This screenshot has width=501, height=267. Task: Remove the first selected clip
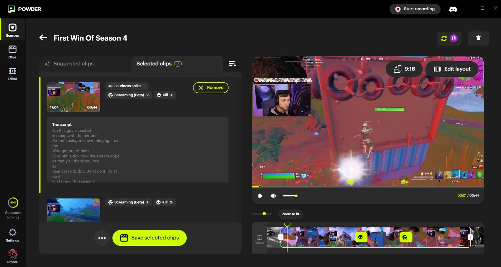point(210,88)
